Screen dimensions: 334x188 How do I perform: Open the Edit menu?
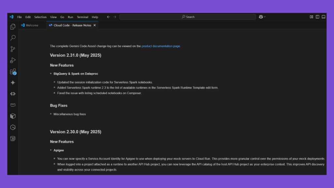tap(28, 17)
